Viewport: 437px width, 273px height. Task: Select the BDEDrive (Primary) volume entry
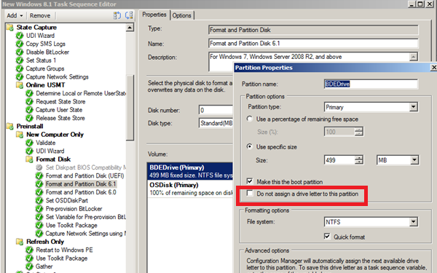click(x=190, y=171)
